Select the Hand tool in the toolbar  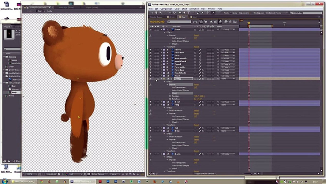156,13
